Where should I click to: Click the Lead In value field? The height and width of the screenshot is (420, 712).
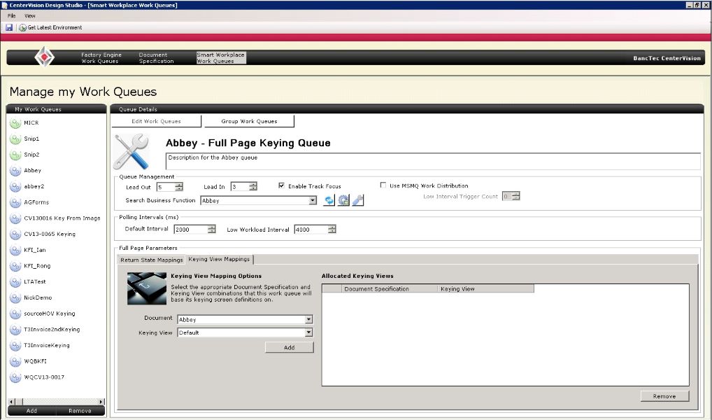point(240,186)
